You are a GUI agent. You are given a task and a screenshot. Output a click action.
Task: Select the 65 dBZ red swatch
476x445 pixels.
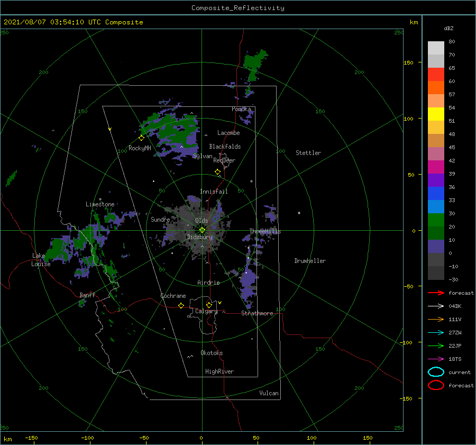[436, 74]
